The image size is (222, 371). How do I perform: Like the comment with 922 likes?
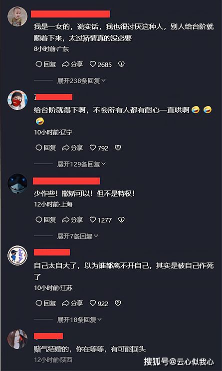click(99, 303)
